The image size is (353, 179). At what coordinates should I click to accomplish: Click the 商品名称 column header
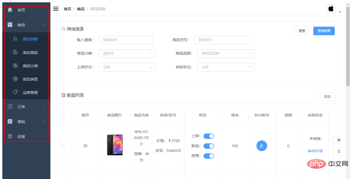pos(142,115)
